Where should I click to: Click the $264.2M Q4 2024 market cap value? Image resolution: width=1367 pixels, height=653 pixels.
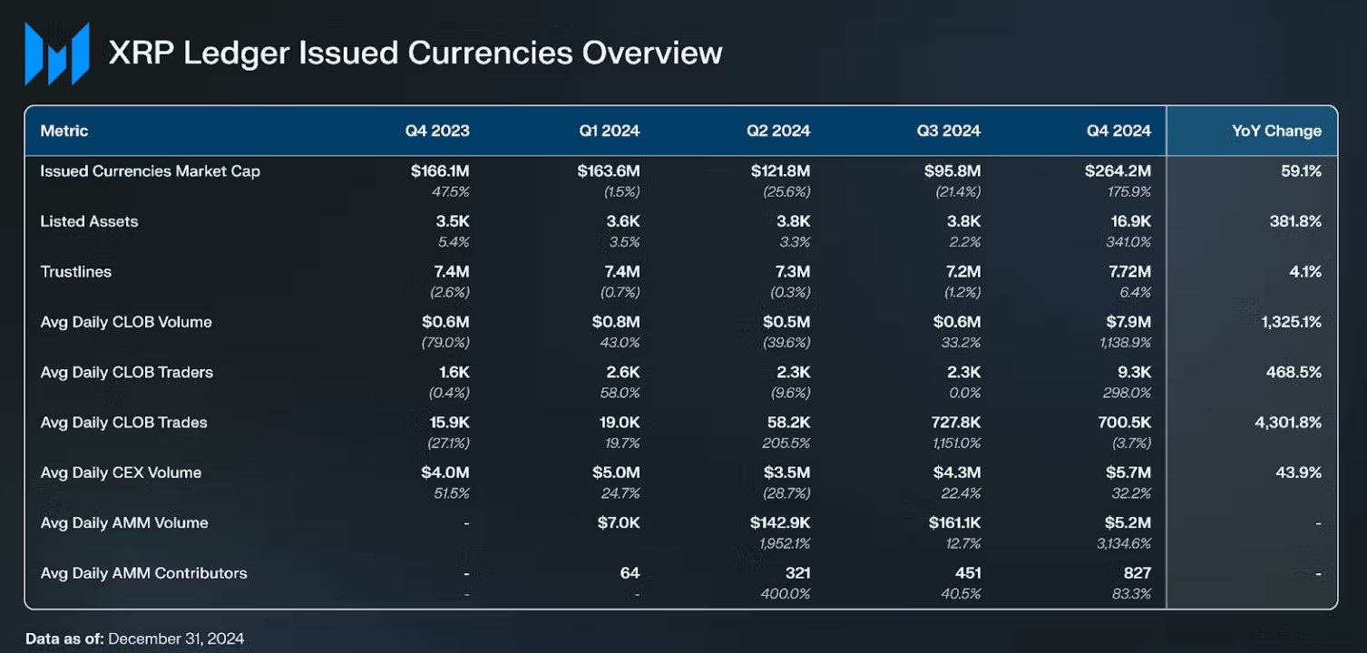[1118, 171]
